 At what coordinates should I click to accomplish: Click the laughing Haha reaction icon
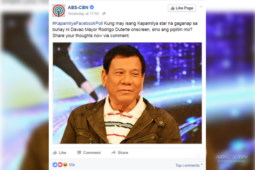click(65, 165)
